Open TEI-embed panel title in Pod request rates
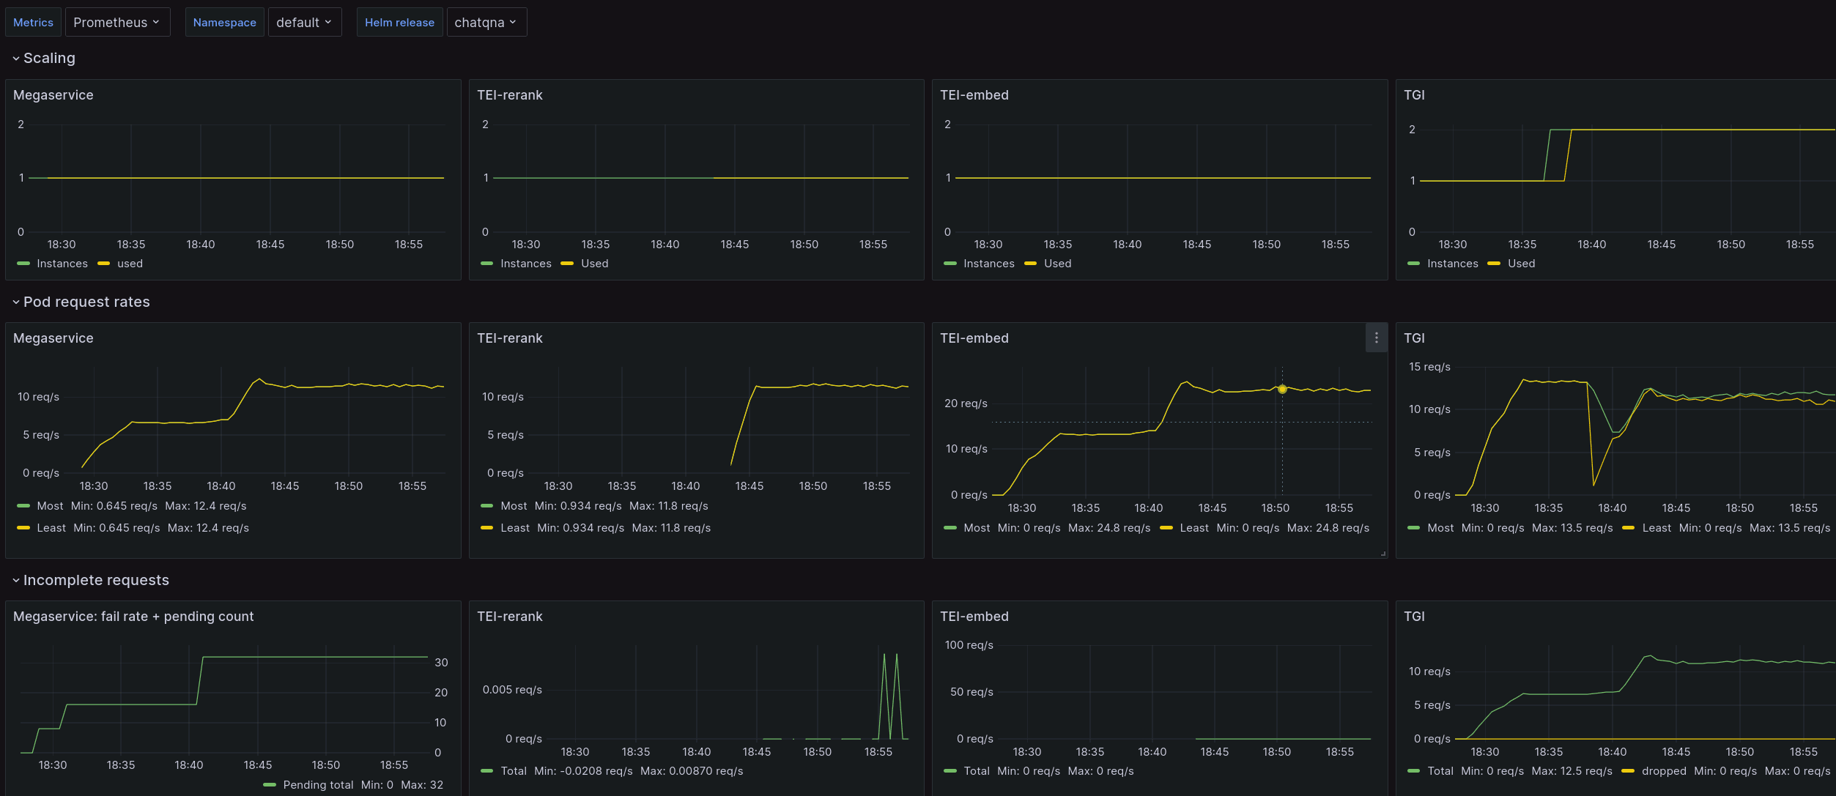 (974, 338)
